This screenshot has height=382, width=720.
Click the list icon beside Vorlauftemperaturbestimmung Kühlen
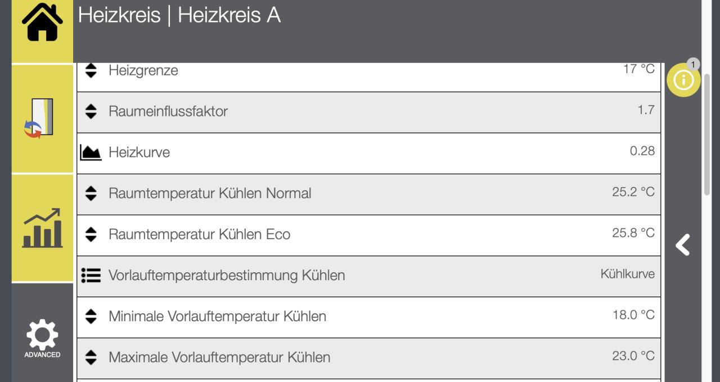coord(91,275)
